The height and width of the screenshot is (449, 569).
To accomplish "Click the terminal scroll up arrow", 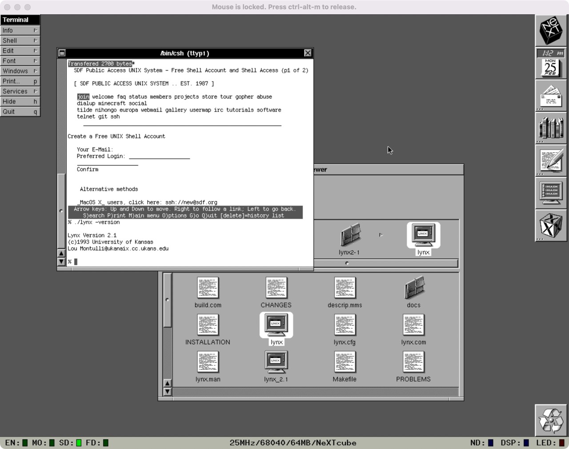I will 61,253.
